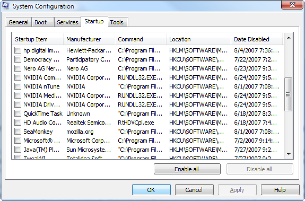305x201 pixels.
Task: Toggle the Democracy startup item checkbox
Action: pyautogui.click(x=18, y=59)
